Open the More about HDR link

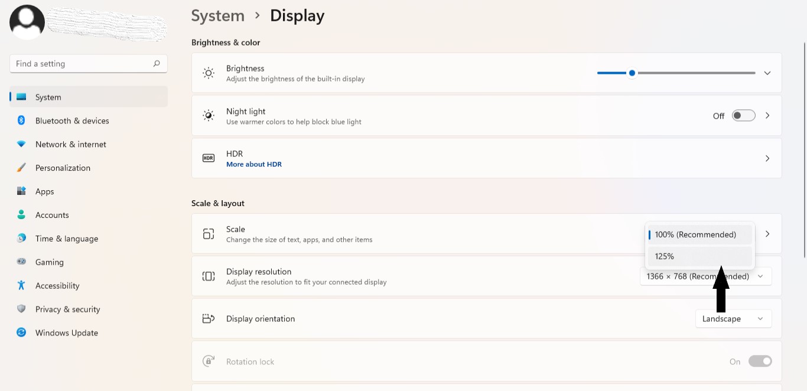[254, 164]
